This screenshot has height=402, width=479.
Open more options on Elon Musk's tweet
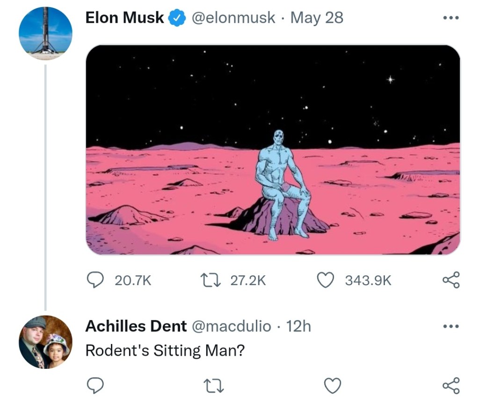(x=451, y=18)
